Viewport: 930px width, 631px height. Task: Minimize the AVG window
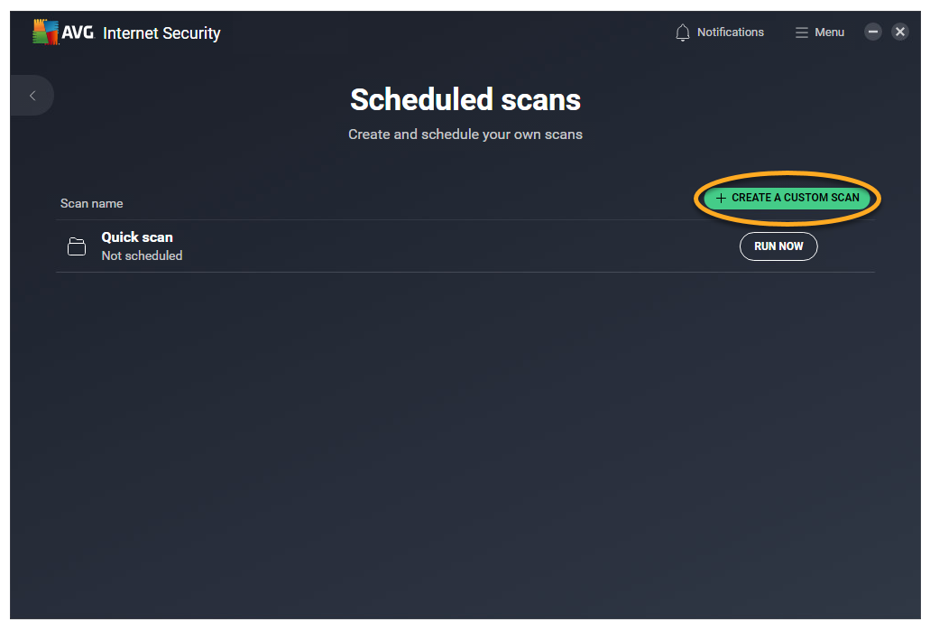click(872, 32)
